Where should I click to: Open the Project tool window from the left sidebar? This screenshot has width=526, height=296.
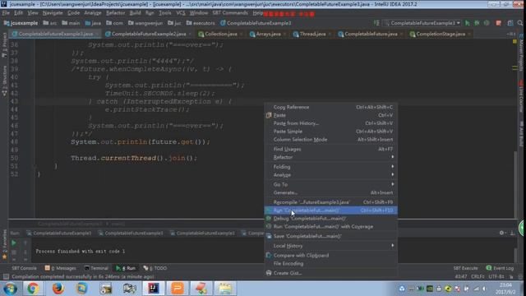[x=4, y=45]
